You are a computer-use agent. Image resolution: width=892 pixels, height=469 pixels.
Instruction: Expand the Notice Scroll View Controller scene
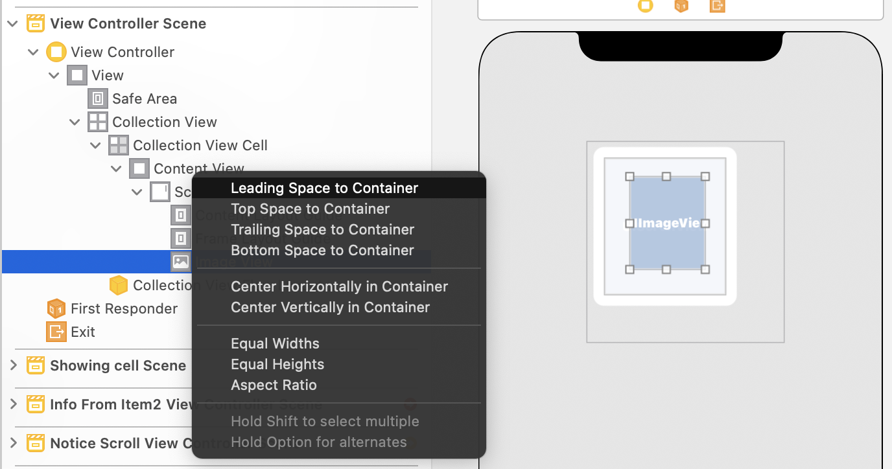pos(12,443)
